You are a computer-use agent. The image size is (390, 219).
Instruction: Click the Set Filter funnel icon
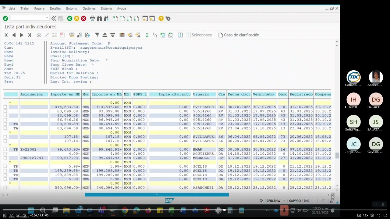click(97, 35)
